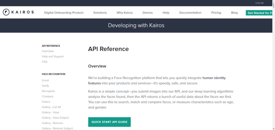275x130 pixels.
Task: Click the API REFERENCE sidebar heading
Action: click(51, 46)
